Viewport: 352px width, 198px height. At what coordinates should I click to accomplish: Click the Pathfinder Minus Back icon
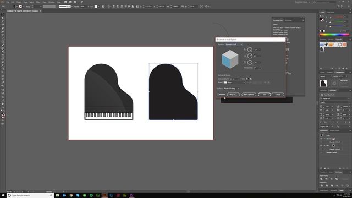348,186
